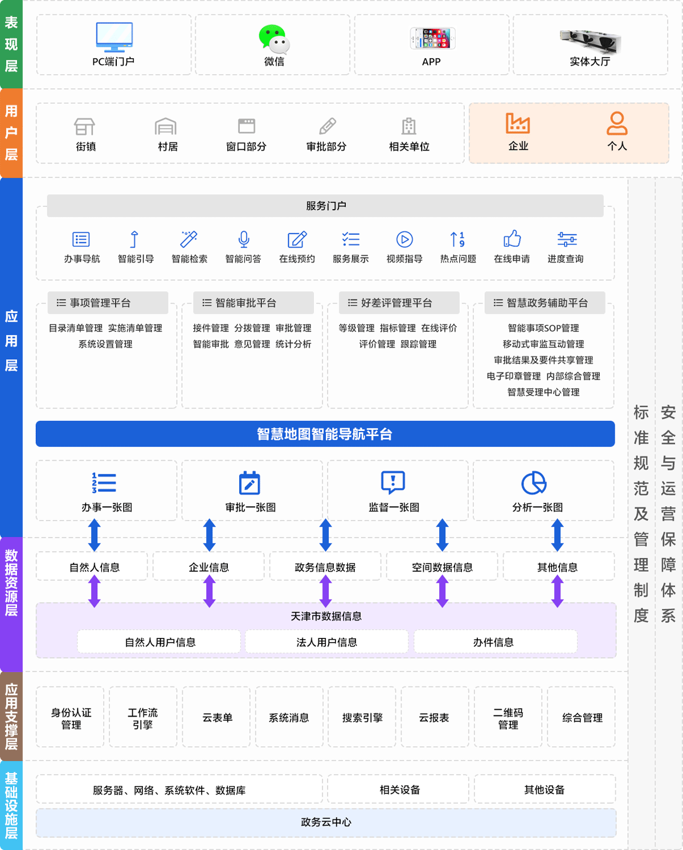Click the 智能事项SOP管理 text

pyautogui.click(x=543, y=328)
